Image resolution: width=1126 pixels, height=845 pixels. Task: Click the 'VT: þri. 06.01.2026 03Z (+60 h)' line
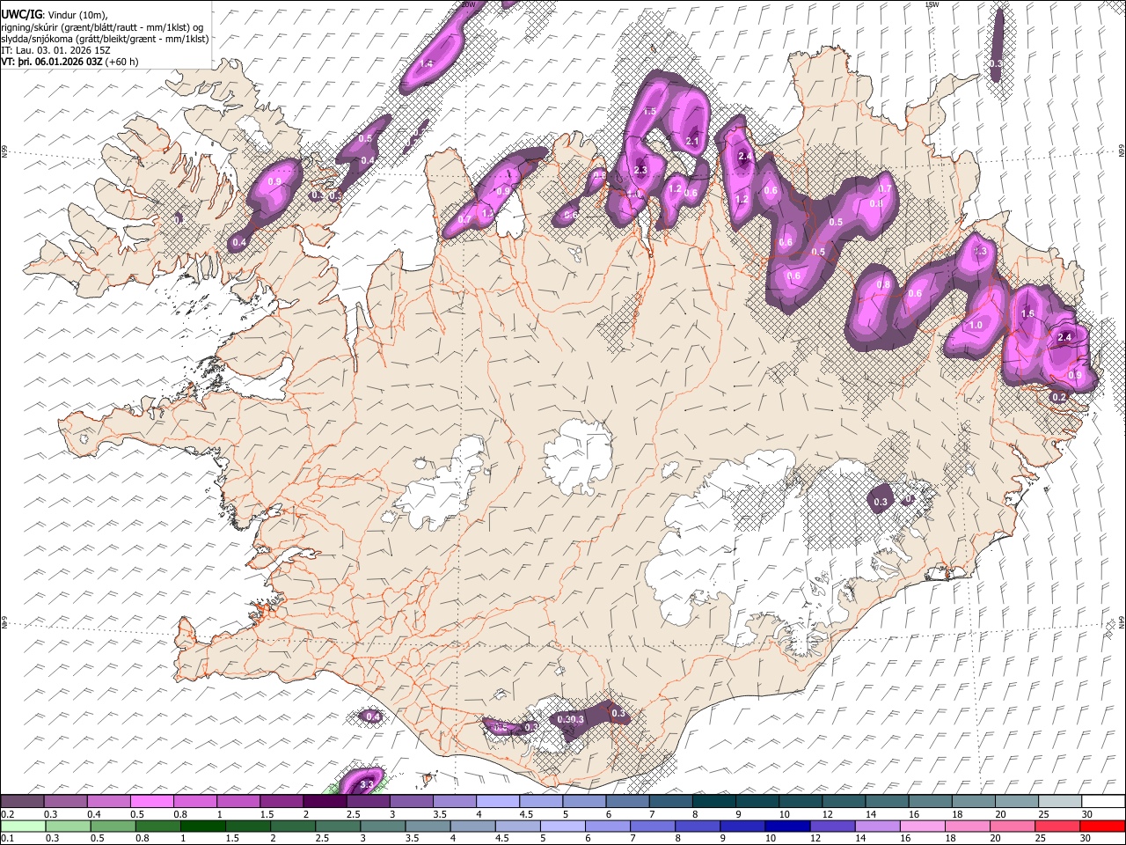[69, 62]
